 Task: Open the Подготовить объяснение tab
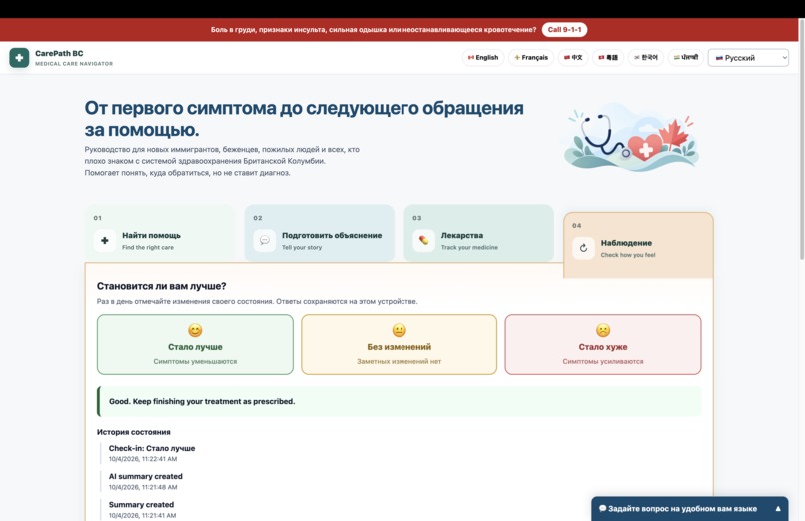coord(319,234)
